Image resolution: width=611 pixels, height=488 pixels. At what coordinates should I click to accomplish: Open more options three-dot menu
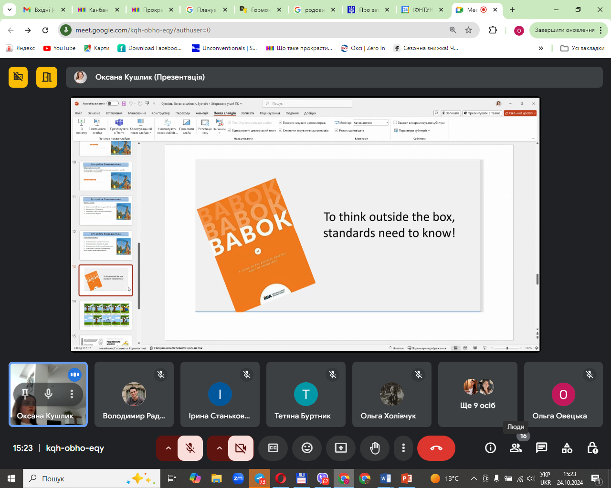(x=403, y=448)
